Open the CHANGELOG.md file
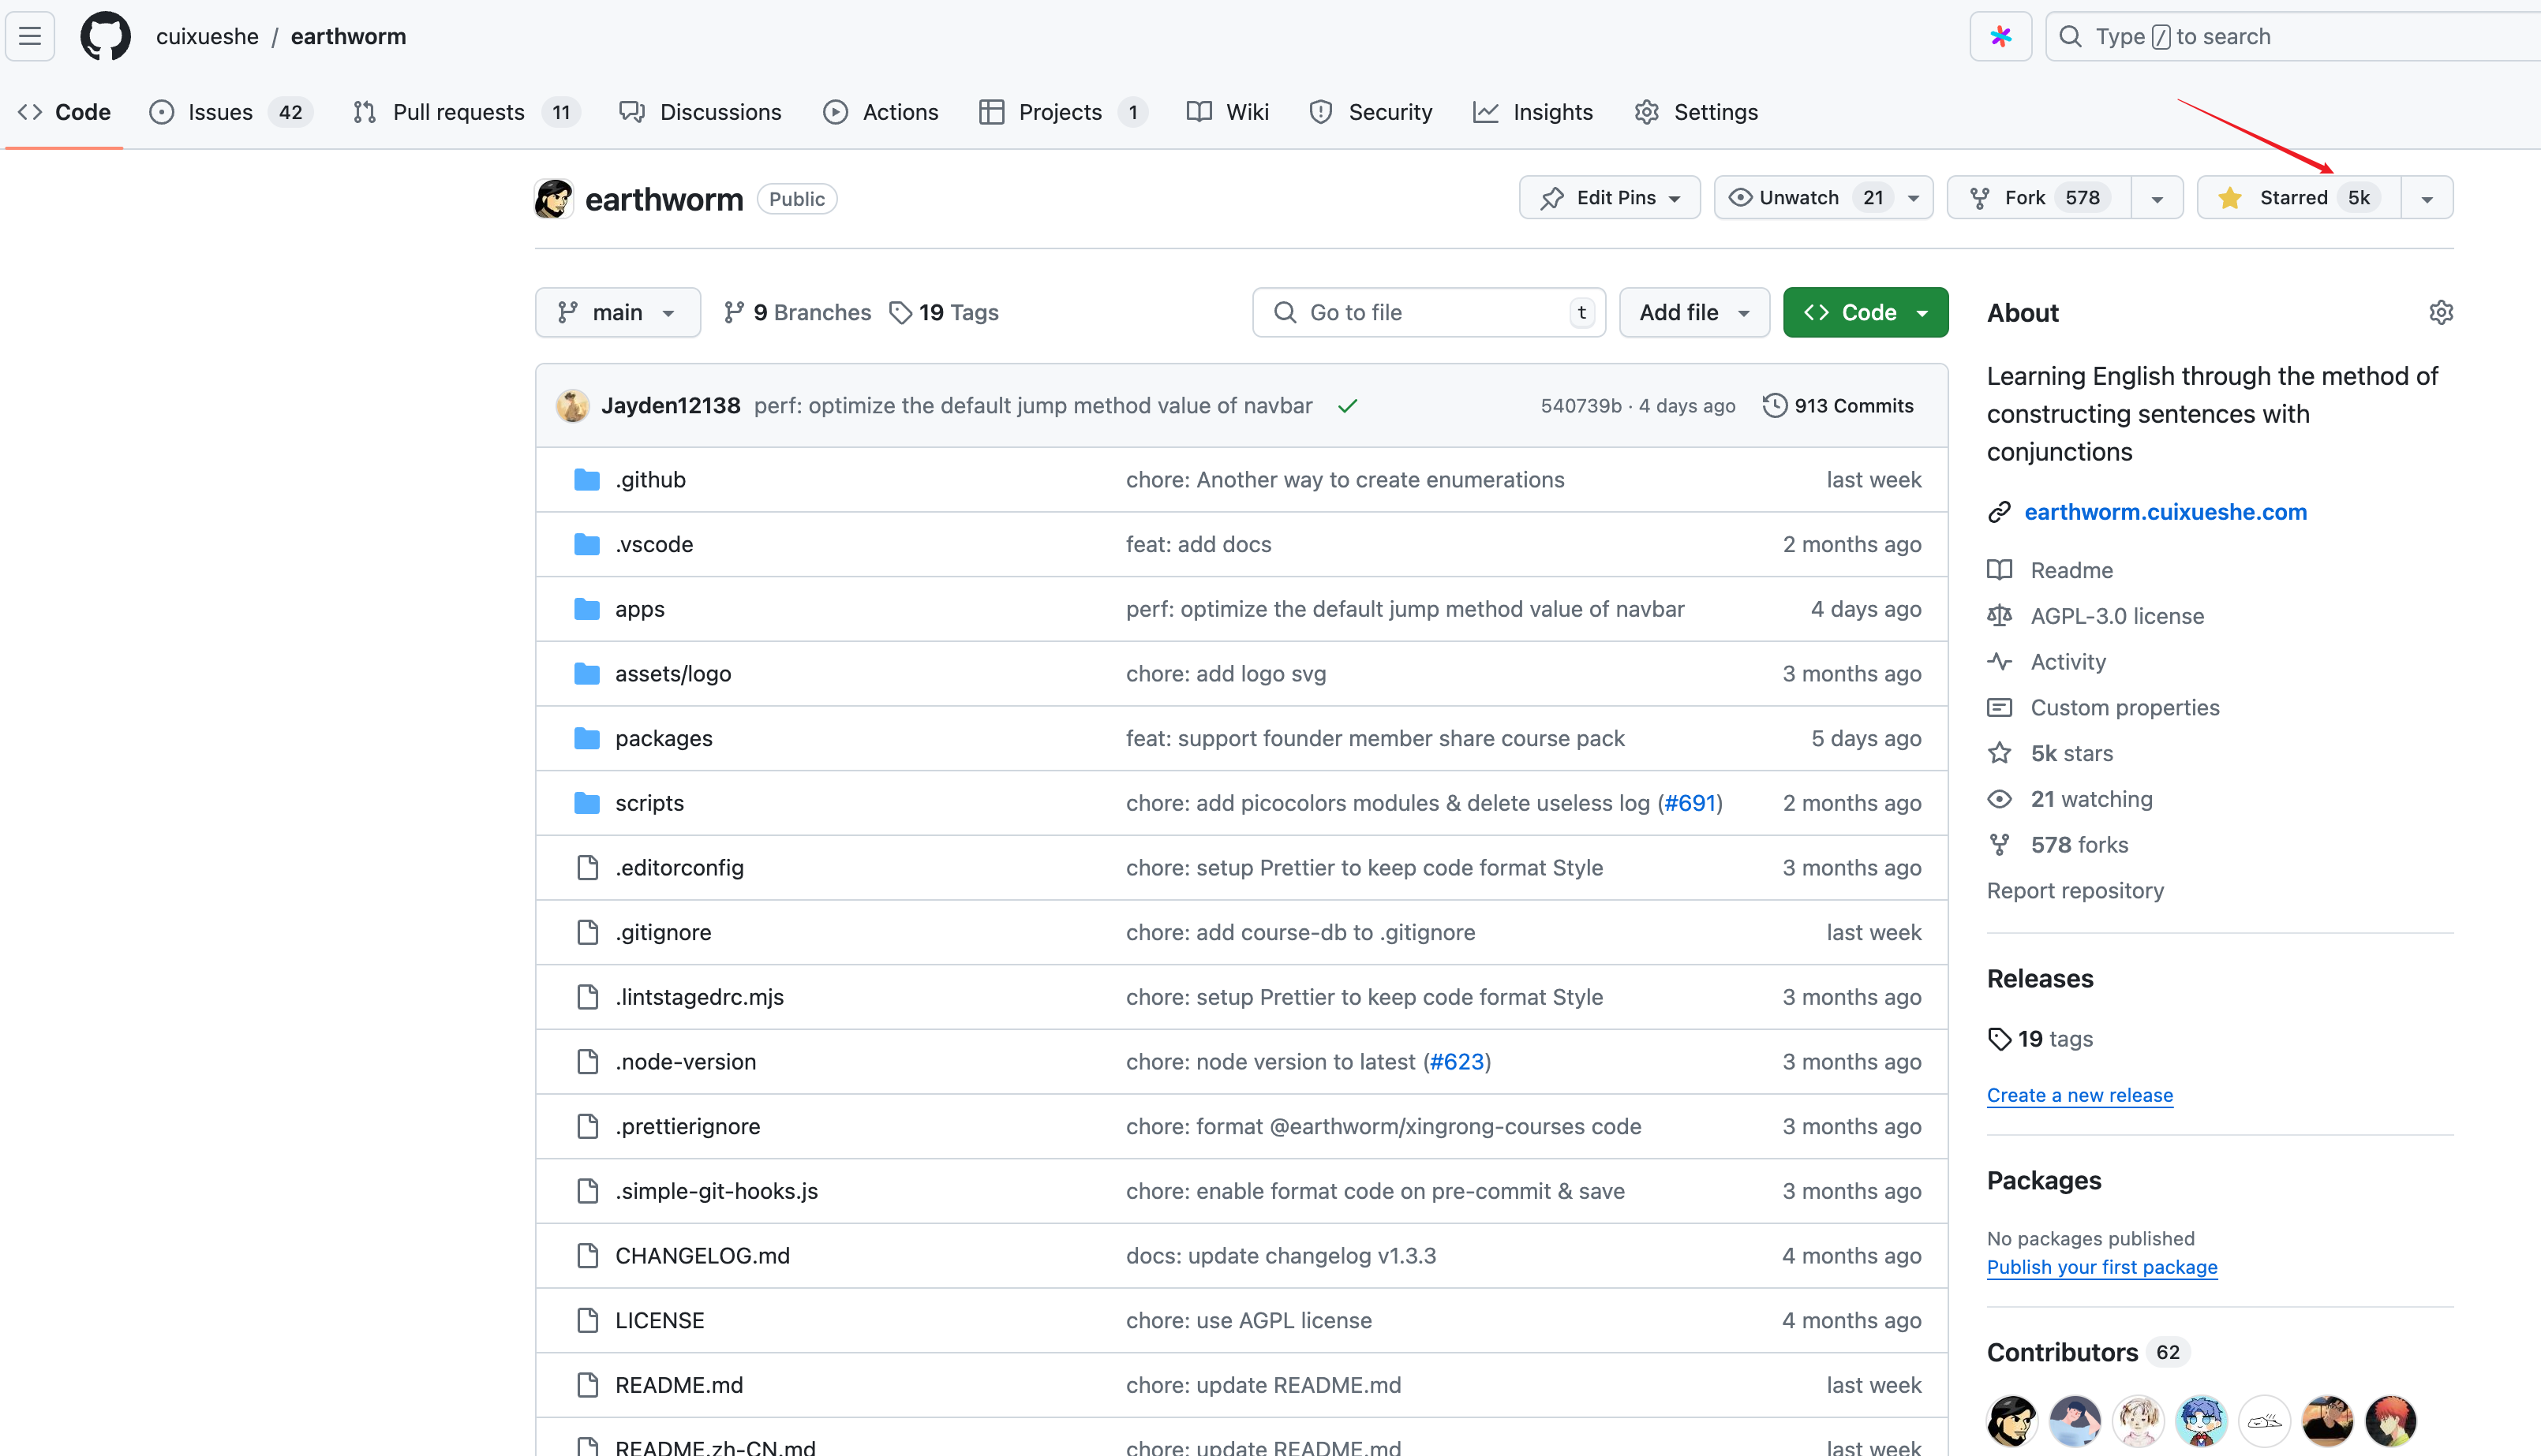The height and width of the screenshot is (1456, 2541). click(x=702, y=1256)
